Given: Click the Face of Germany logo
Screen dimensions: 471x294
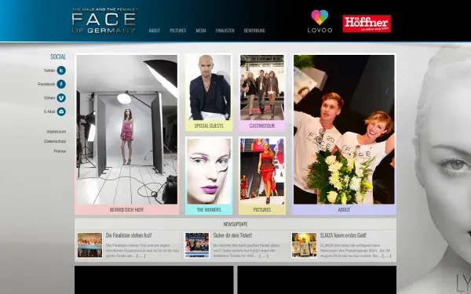Looking at the screenshot, I should pyautogui.click(x=104, y=20).
